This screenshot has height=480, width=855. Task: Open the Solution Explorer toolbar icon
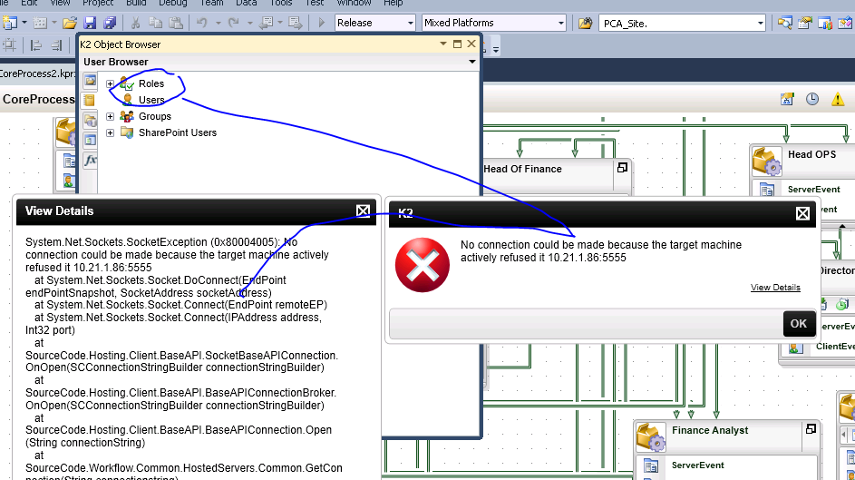784,23
